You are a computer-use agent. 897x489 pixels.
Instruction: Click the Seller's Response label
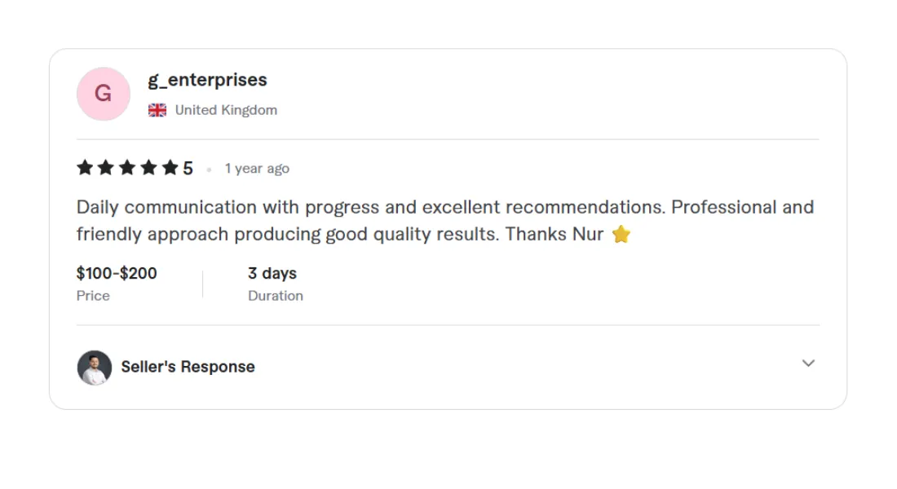pyautogui.click(x=188, y=367)
